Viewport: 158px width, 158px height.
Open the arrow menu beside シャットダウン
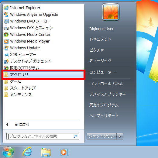120,136
